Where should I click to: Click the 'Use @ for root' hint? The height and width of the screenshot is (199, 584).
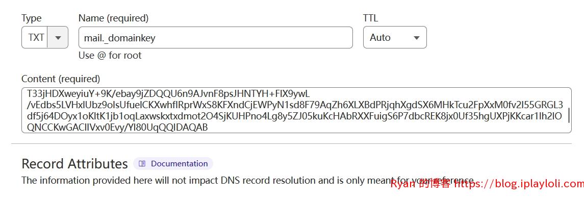point(110,56)
